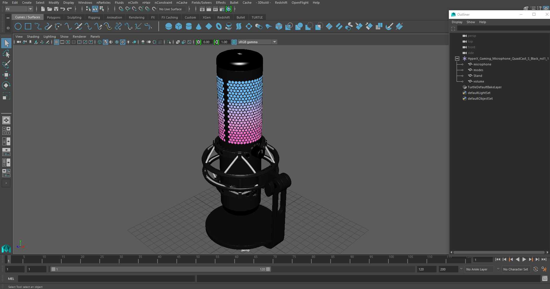Image resolution: width=550 pixels, height=289 pixels.
Task: Click No Live Surface field
Action: tap(172, 9)
